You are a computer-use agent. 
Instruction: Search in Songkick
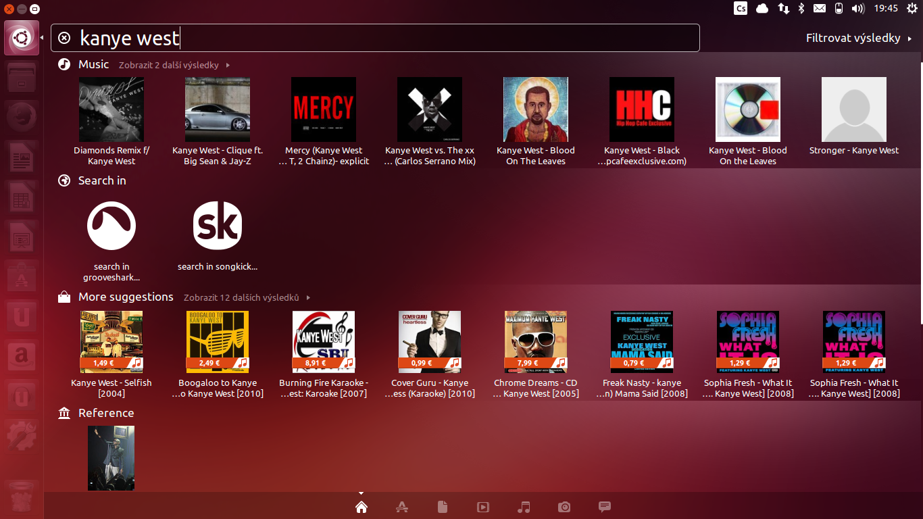tap(218, 225)
